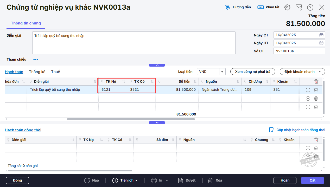Add line after Trích lập quỹ row
Viewport: 330px width, 187px height.
click(x=308, y=90)
